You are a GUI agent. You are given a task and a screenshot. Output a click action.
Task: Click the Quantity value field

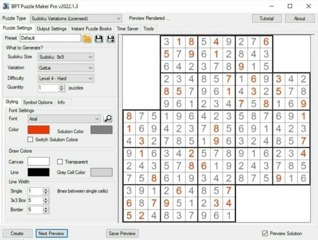pyautogui.click(x=48, y=88)
